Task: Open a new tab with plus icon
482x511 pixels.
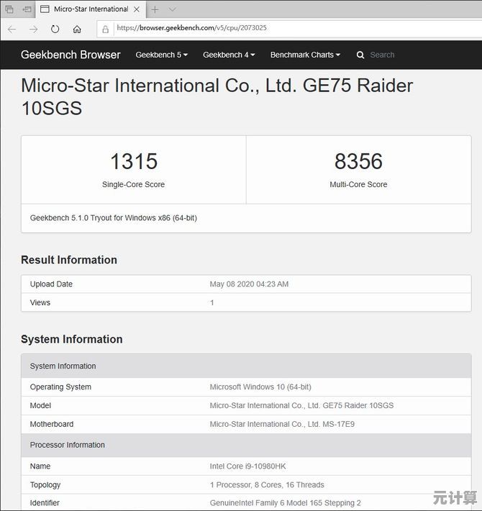Action: click(155, 9)
